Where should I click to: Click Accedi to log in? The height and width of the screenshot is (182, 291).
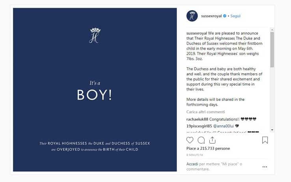[x=192, y=164]
